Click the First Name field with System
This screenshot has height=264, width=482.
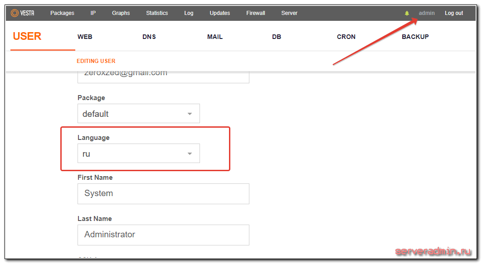(163, 194)
